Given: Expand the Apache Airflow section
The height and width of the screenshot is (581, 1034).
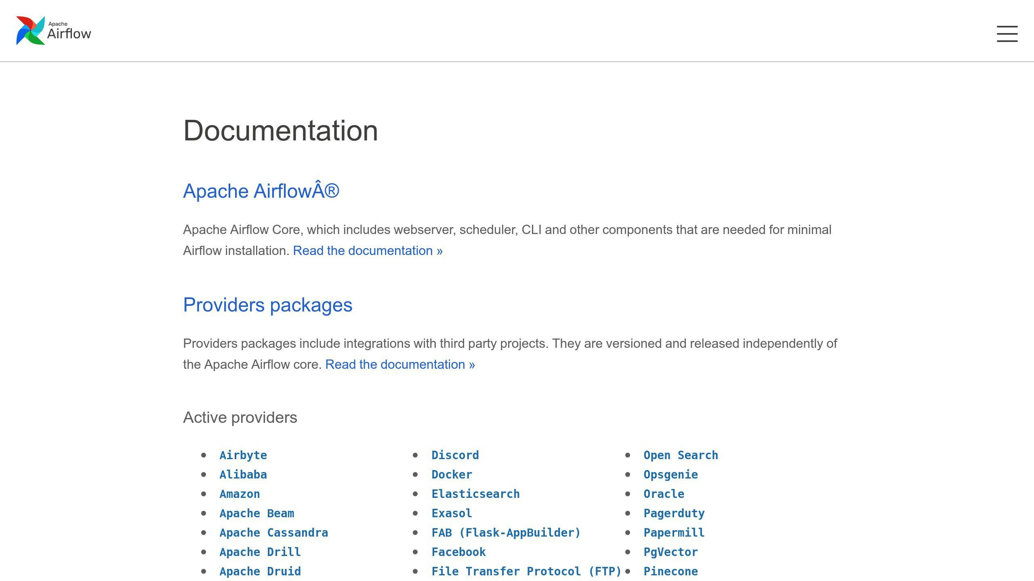Looking at the screenshot, I should pyautogui.click(x=261, y=190).
